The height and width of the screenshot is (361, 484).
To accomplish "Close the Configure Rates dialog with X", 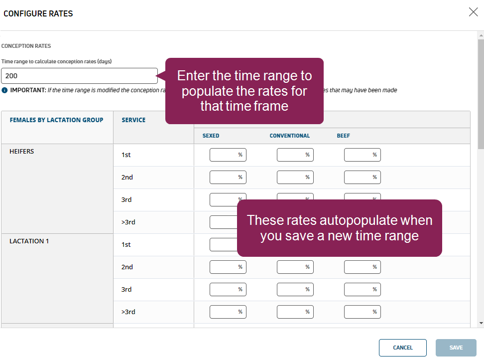I will click(473, 12).
